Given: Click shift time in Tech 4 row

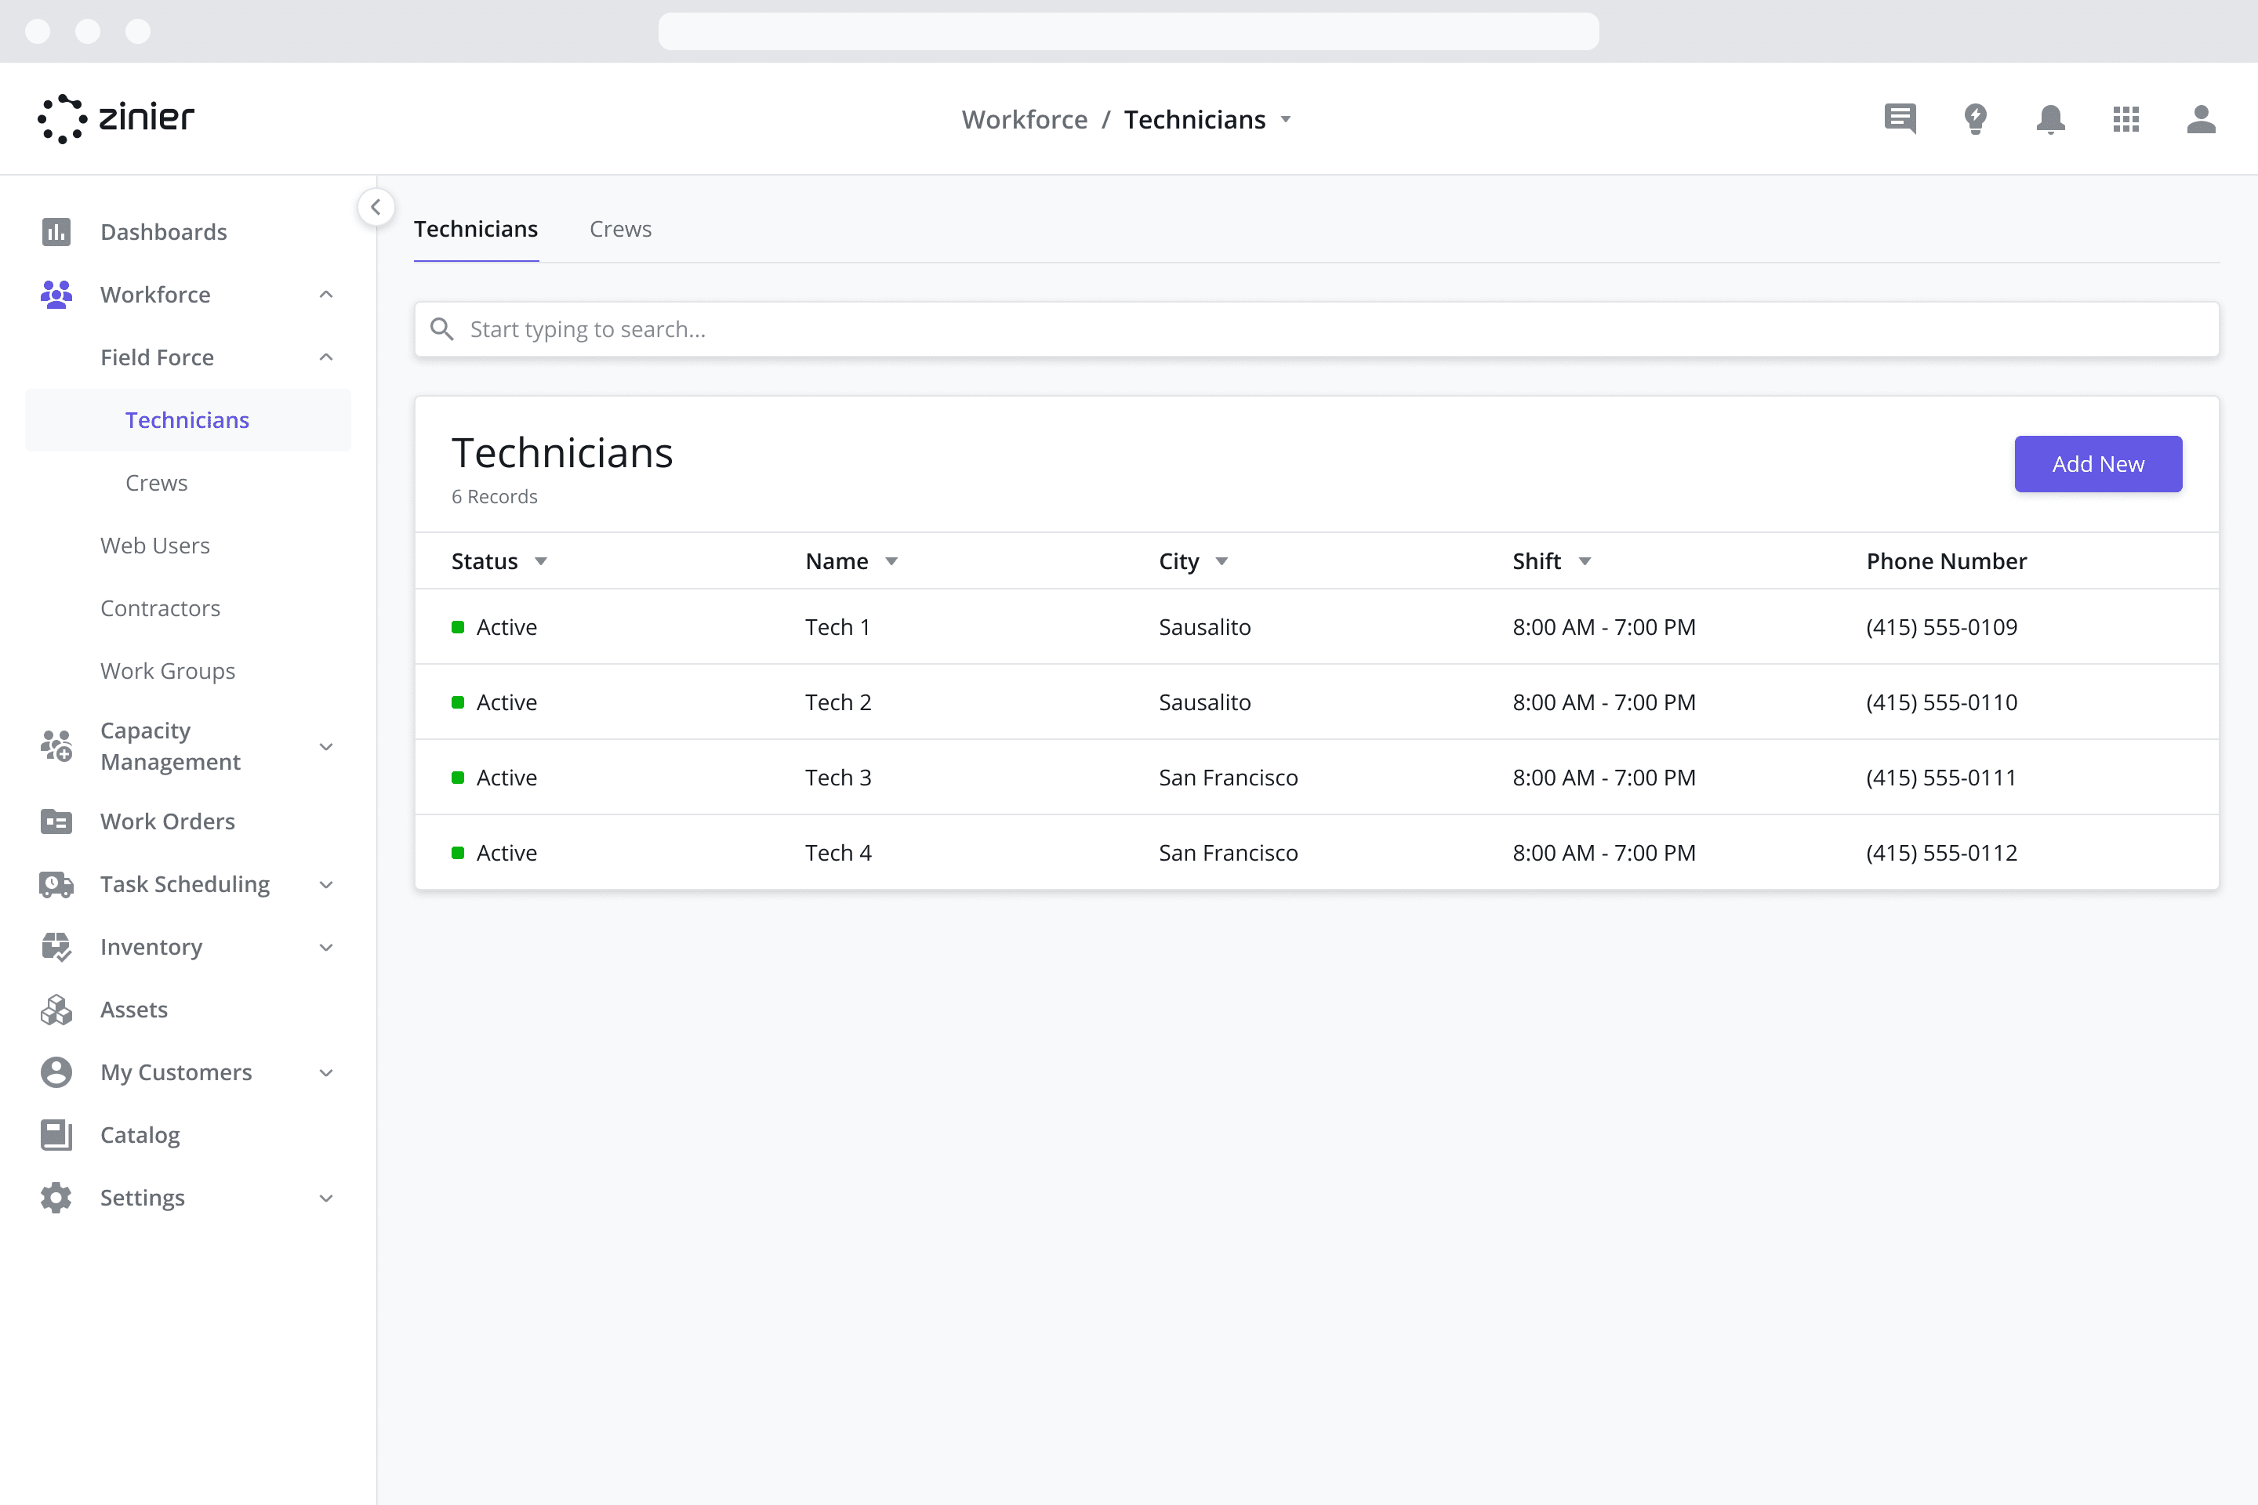Looking at the screenshot, I should [1604, 852].
